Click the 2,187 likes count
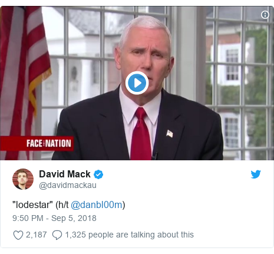274x254 pixels. pos(37,235)
